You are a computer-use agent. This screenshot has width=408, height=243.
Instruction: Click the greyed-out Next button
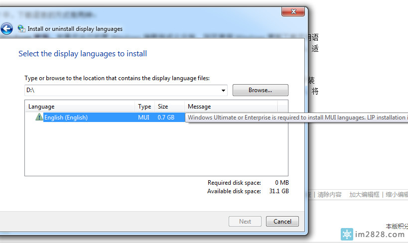[245, 222]
